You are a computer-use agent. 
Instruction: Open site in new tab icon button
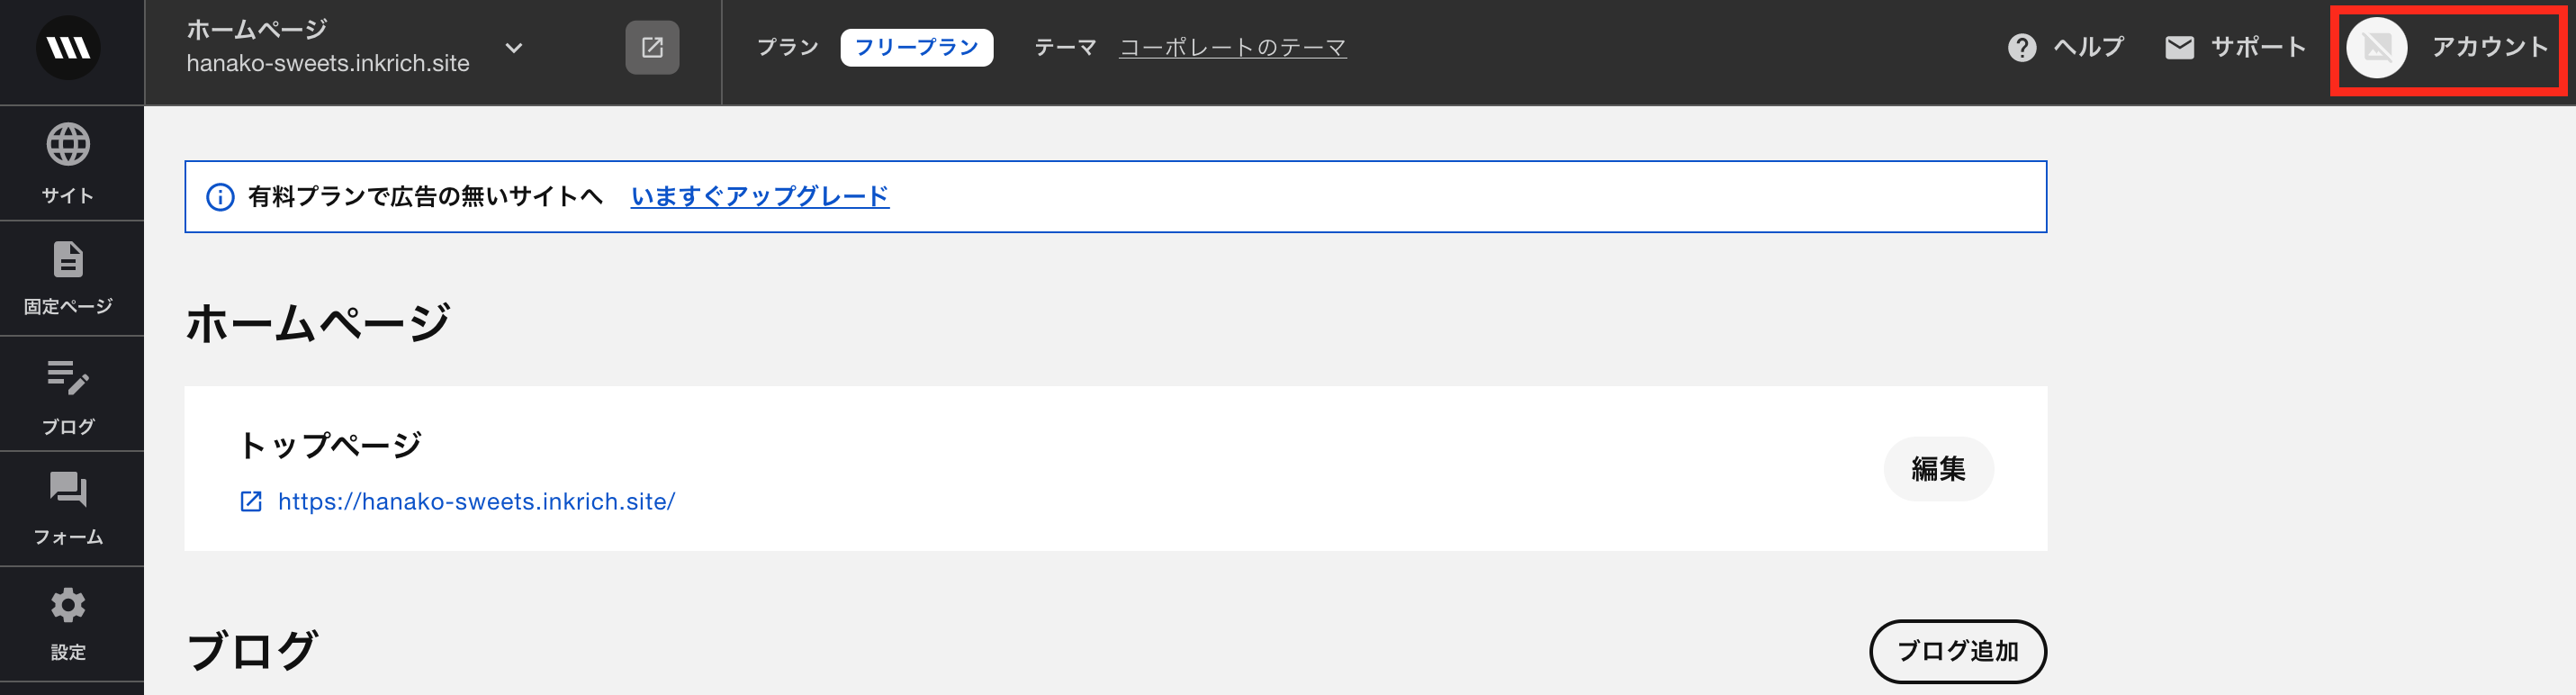point(652,47)
